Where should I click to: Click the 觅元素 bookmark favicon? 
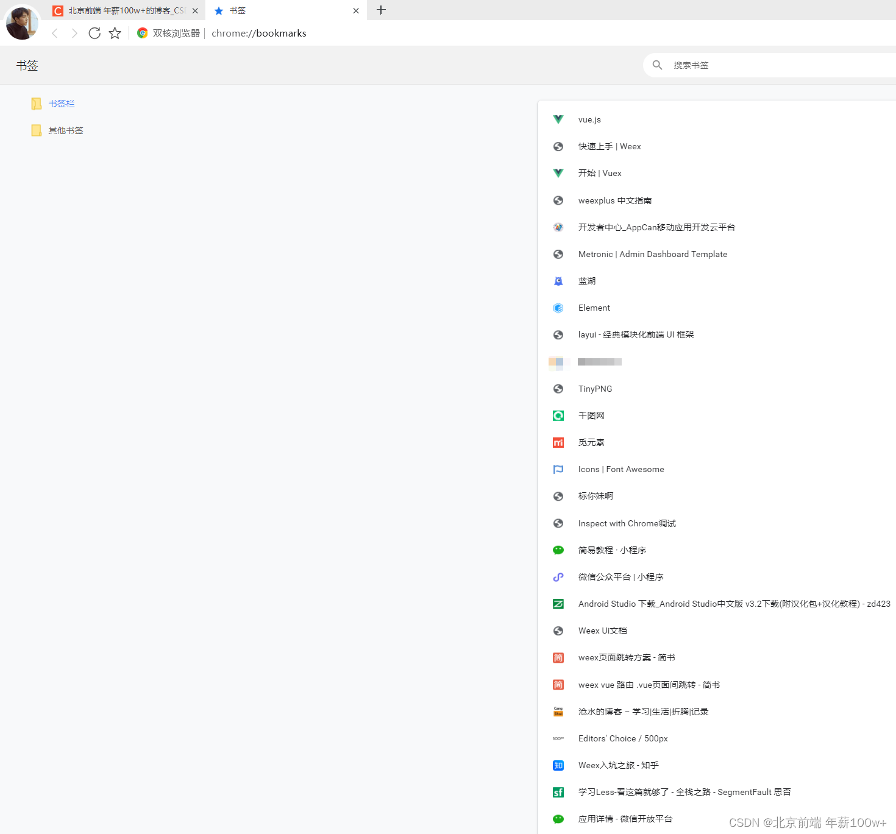point(558,442)
